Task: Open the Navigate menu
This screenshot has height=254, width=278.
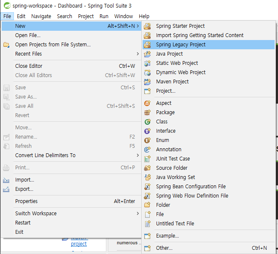Action: (41, 16)
